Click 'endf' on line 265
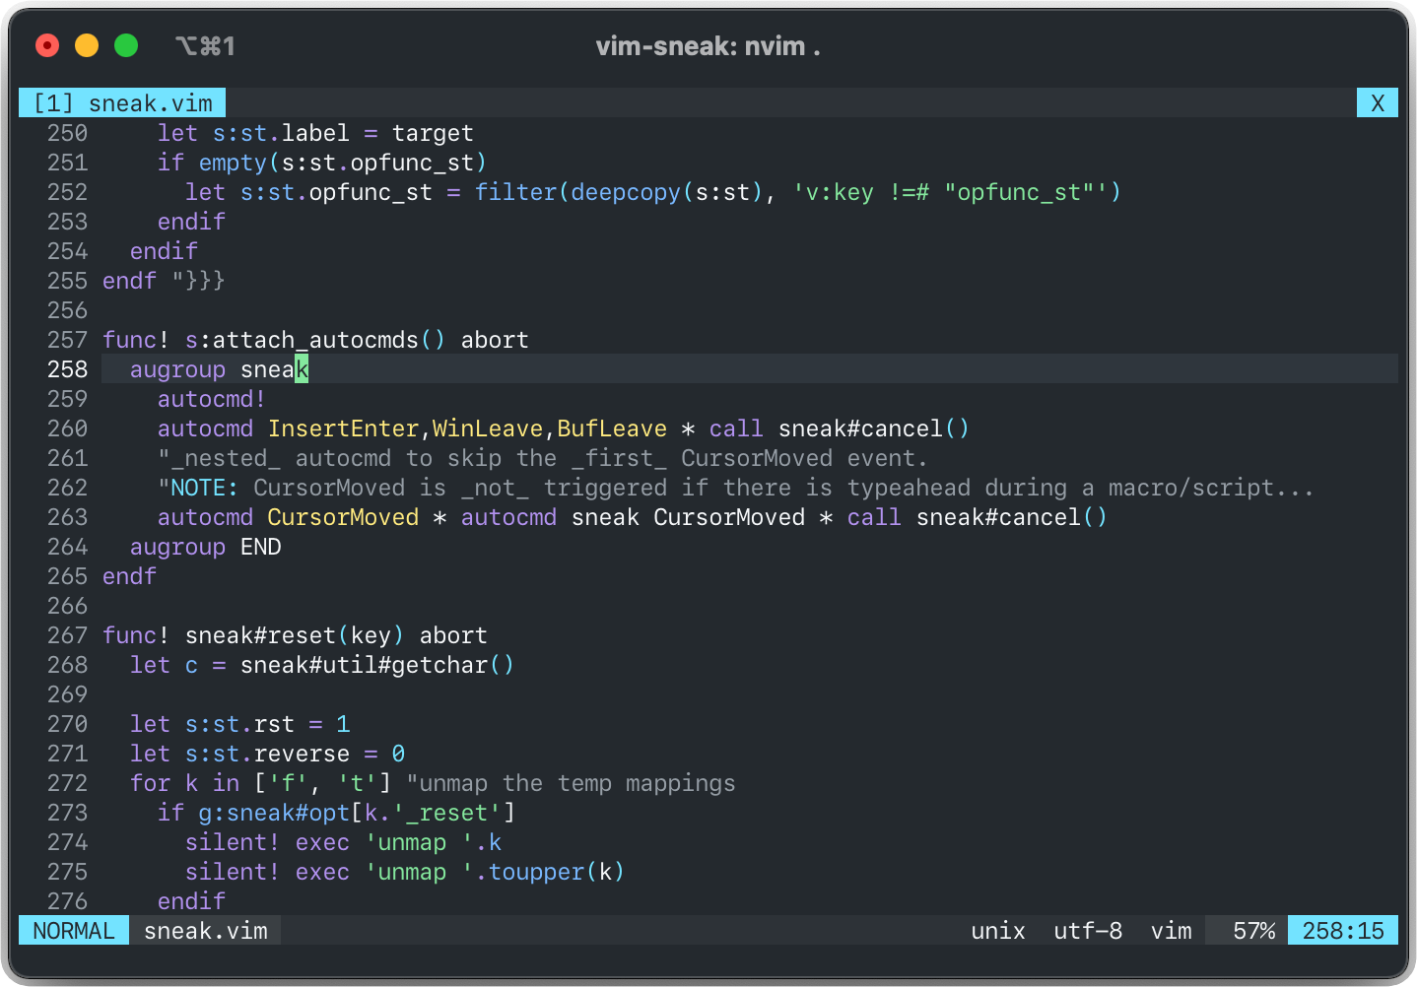The image size is (1417, 987). tap(129, 576)
